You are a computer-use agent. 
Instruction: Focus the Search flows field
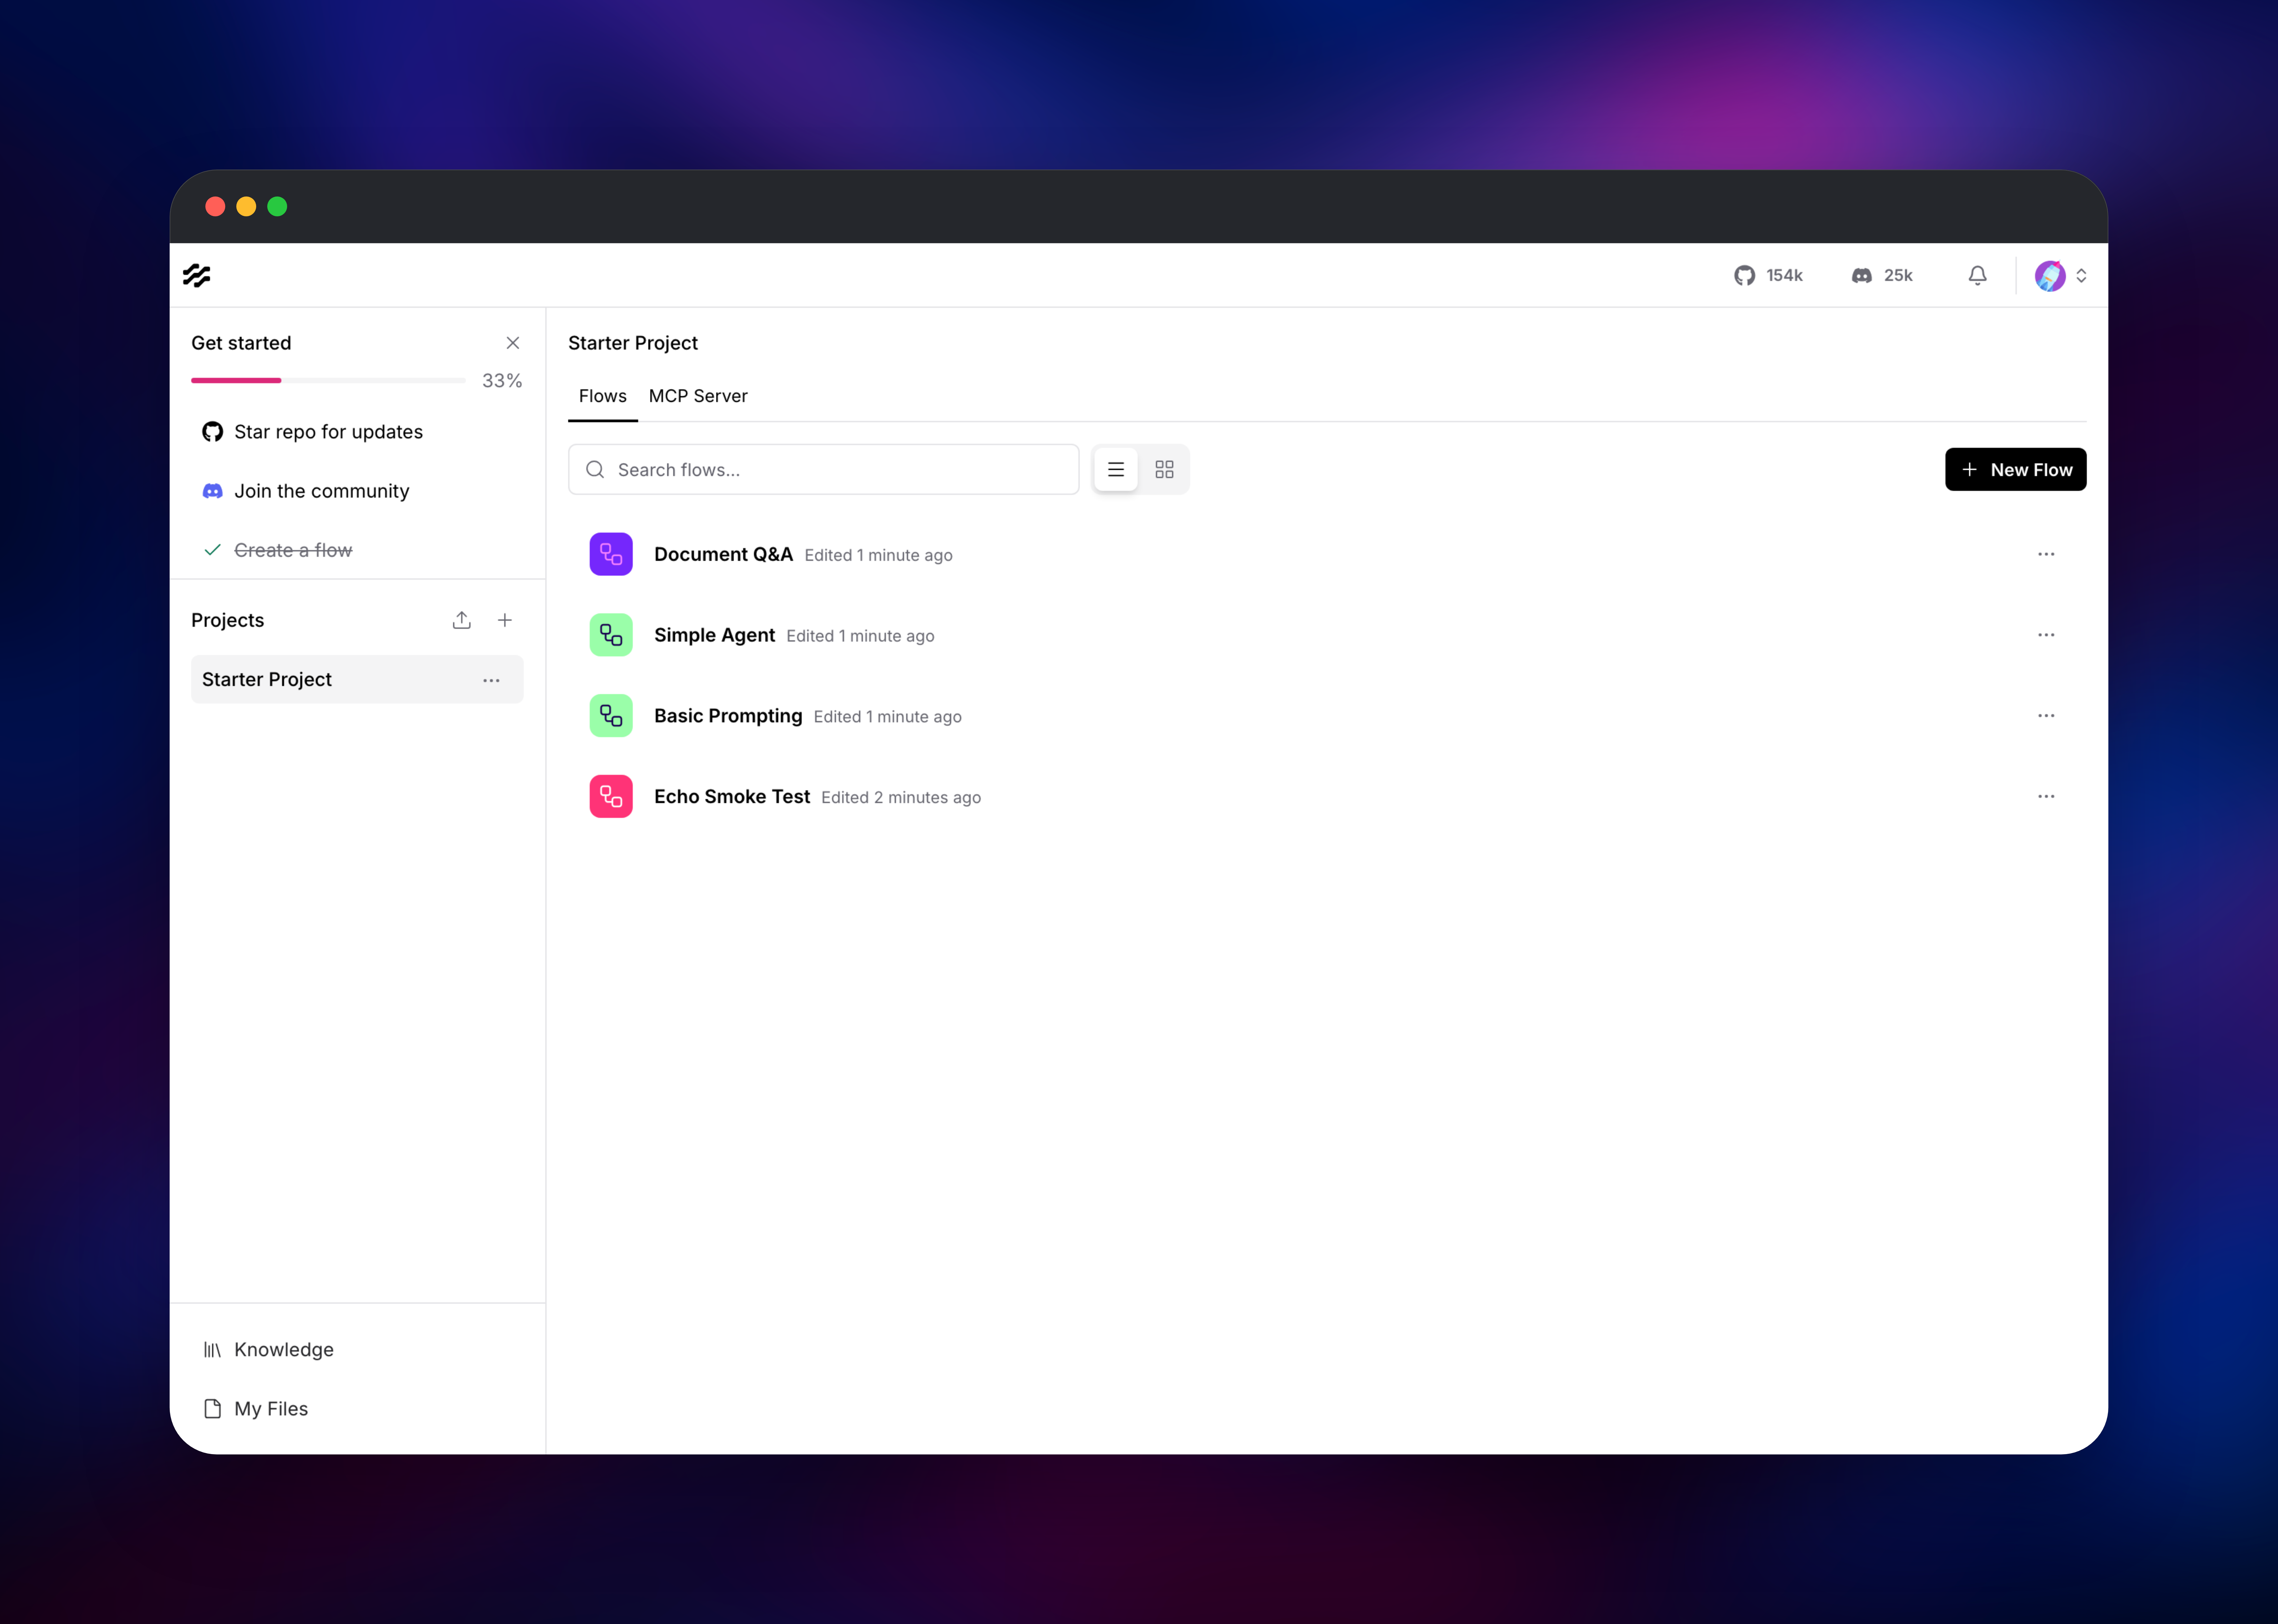pos(823,469)
